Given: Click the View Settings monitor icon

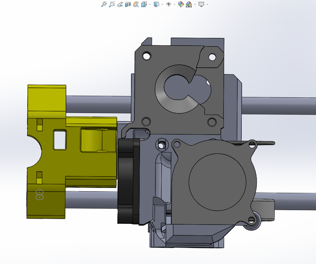Looking at the screenshot, I should point(201,4).
